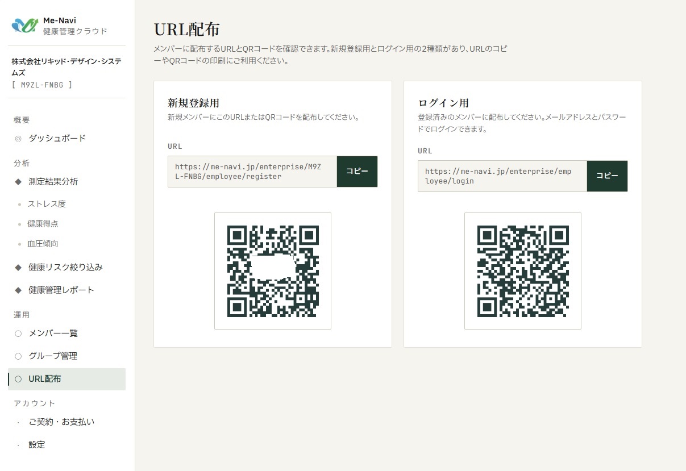Click the ログイン用 QR code
This screenshot has height=471, width=686.
click(523, 271)
